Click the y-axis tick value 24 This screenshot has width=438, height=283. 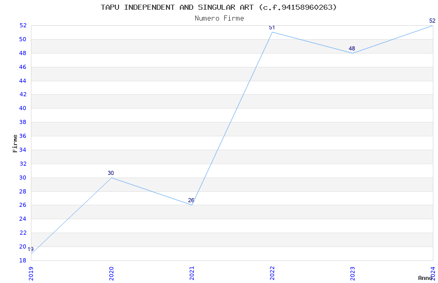(x=23, y=219)
